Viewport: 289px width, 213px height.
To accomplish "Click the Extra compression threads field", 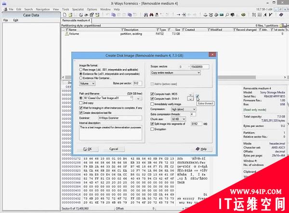I will [x=193, y=114].
